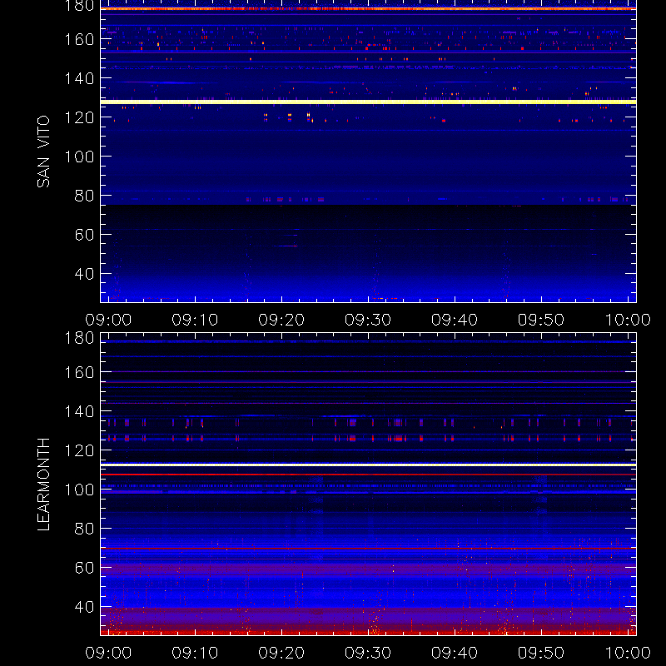Click 10:00 time label under Learmonth plot
The width and height of the screenshot is (666, 666).
point(628,653)
